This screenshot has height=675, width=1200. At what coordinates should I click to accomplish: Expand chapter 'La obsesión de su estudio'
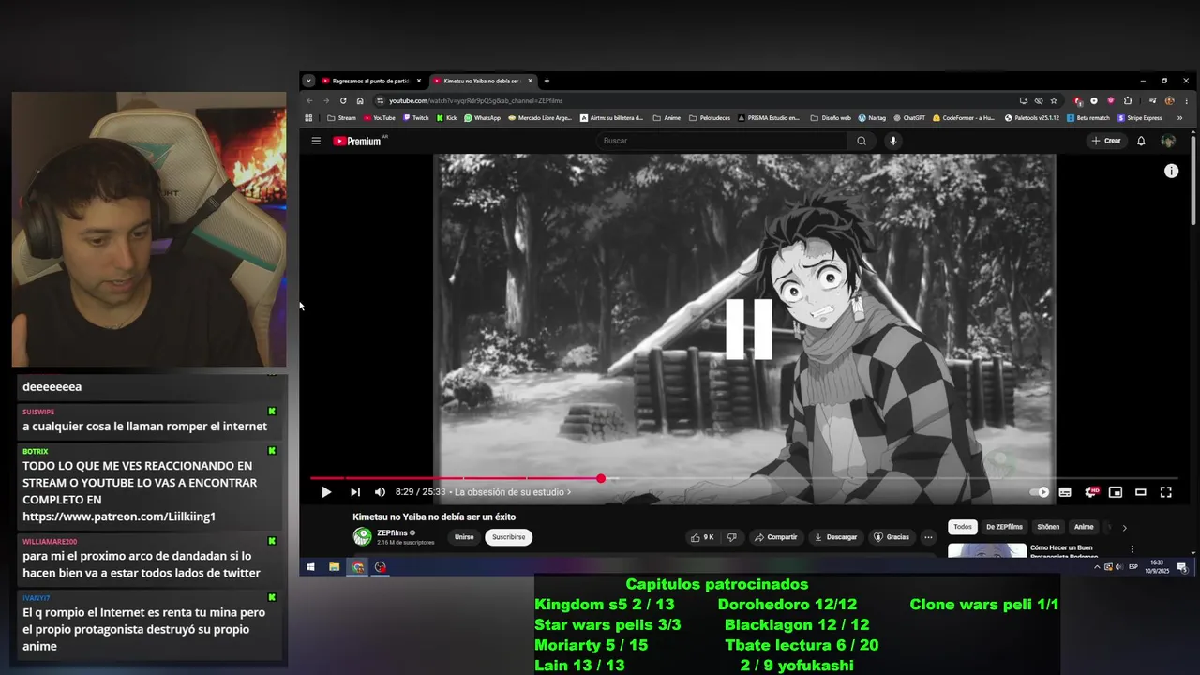coord(512,492)
